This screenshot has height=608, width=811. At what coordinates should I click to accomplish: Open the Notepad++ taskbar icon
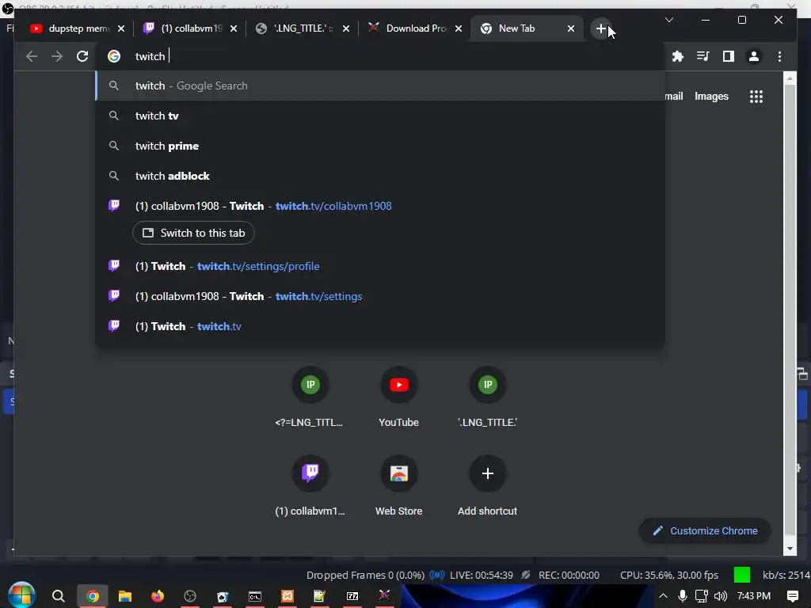[320, 596]
